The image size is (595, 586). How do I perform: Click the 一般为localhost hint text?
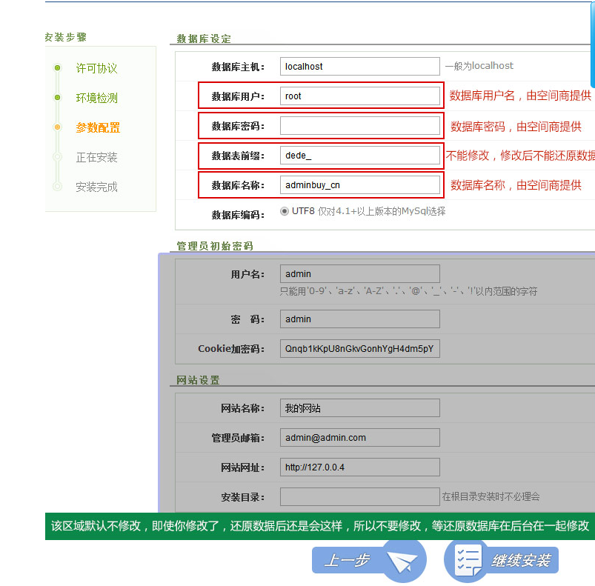pos(479,66)
